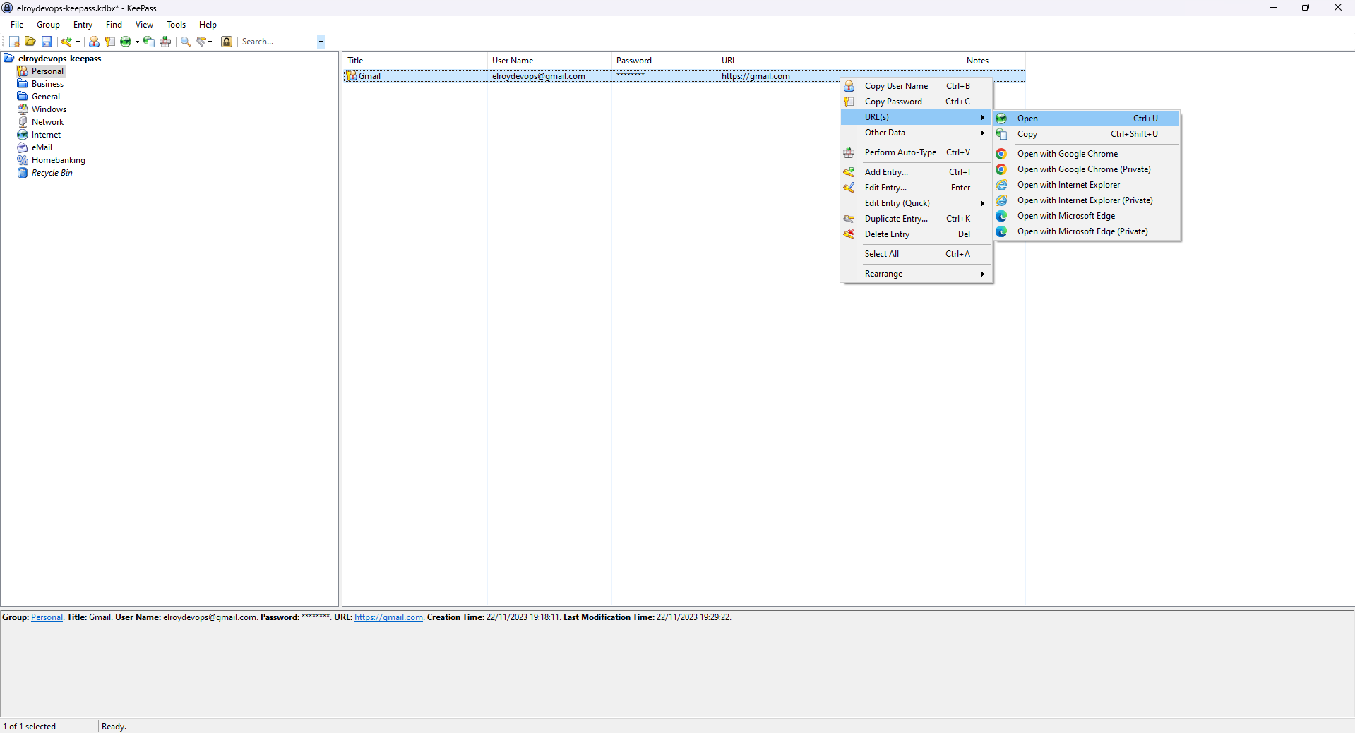Open the Entry menu
Image resolution: width=1355 pixels, height=733 pixels.
[83, 25]
